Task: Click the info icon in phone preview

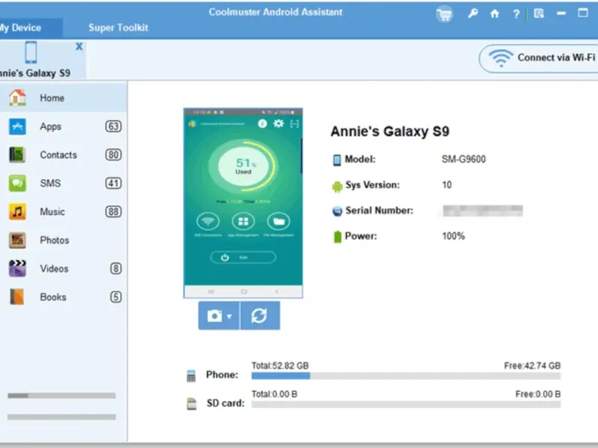Action: point(262,123)
